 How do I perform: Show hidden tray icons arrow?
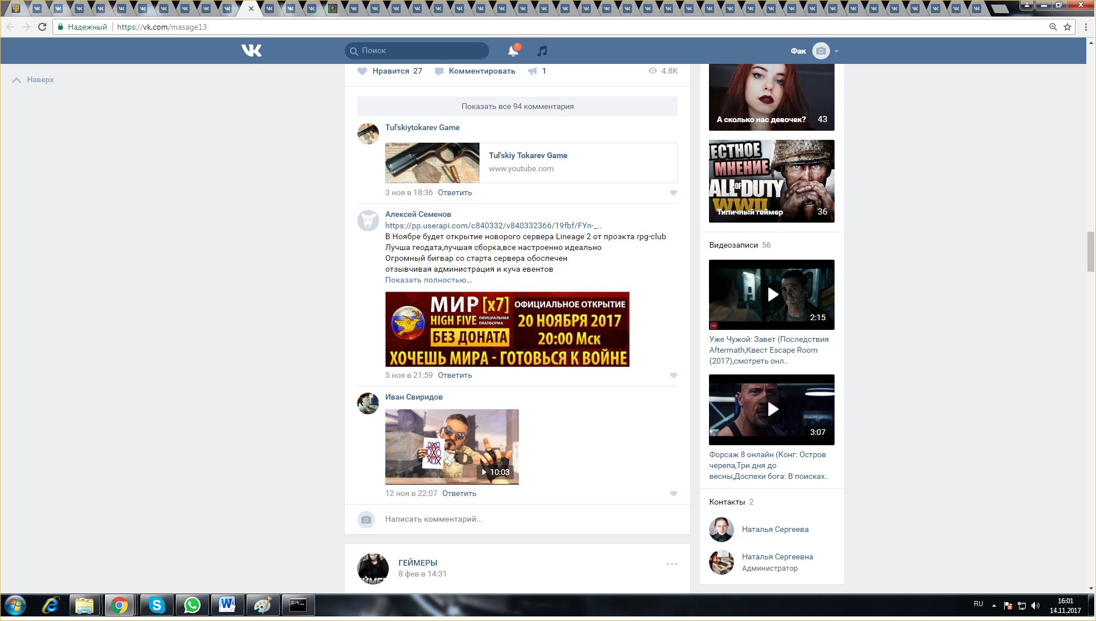click(x=994, y=606)
